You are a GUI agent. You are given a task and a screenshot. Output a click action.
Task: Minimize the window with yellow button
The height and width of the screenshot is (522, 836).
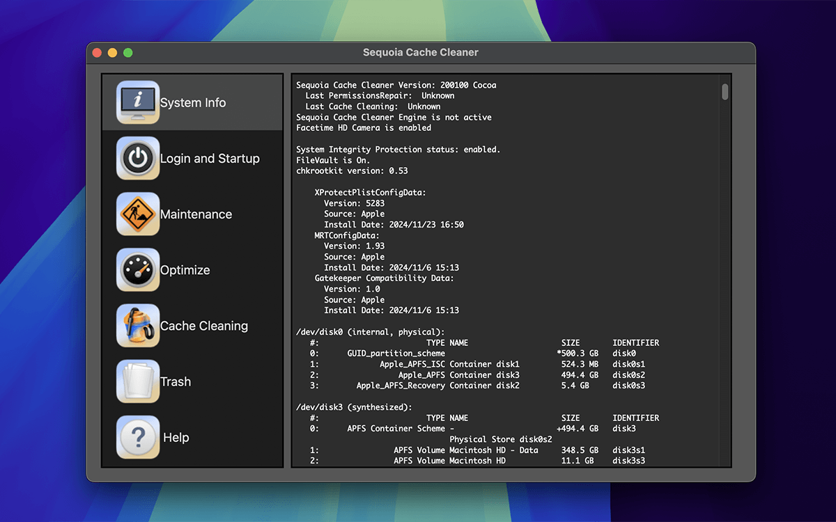coord(112,52)
